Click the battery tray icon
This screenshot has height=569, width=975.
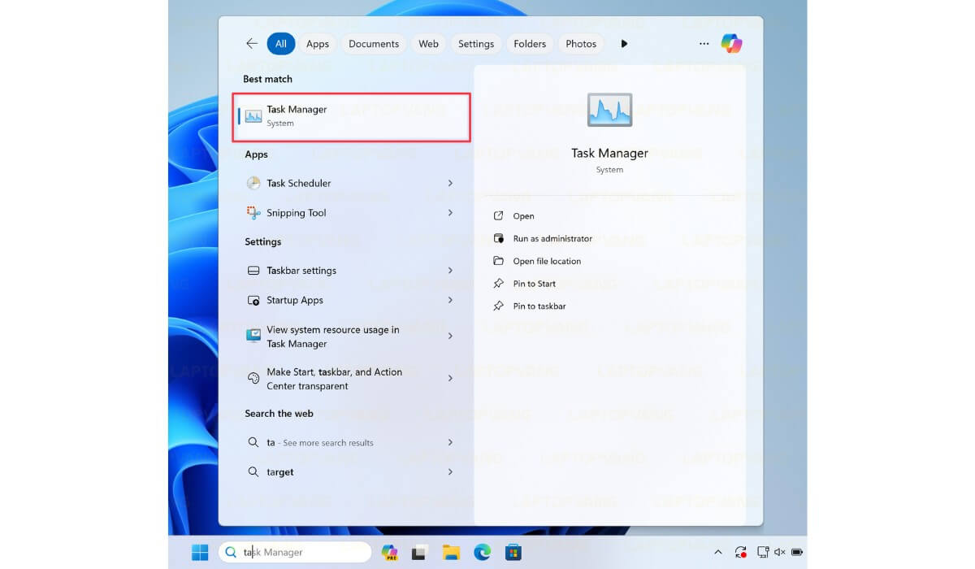coord(798,553)
